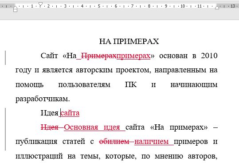Click the number "2010" in first line
This screenshot has height=163, width=239.
(209, 56)
